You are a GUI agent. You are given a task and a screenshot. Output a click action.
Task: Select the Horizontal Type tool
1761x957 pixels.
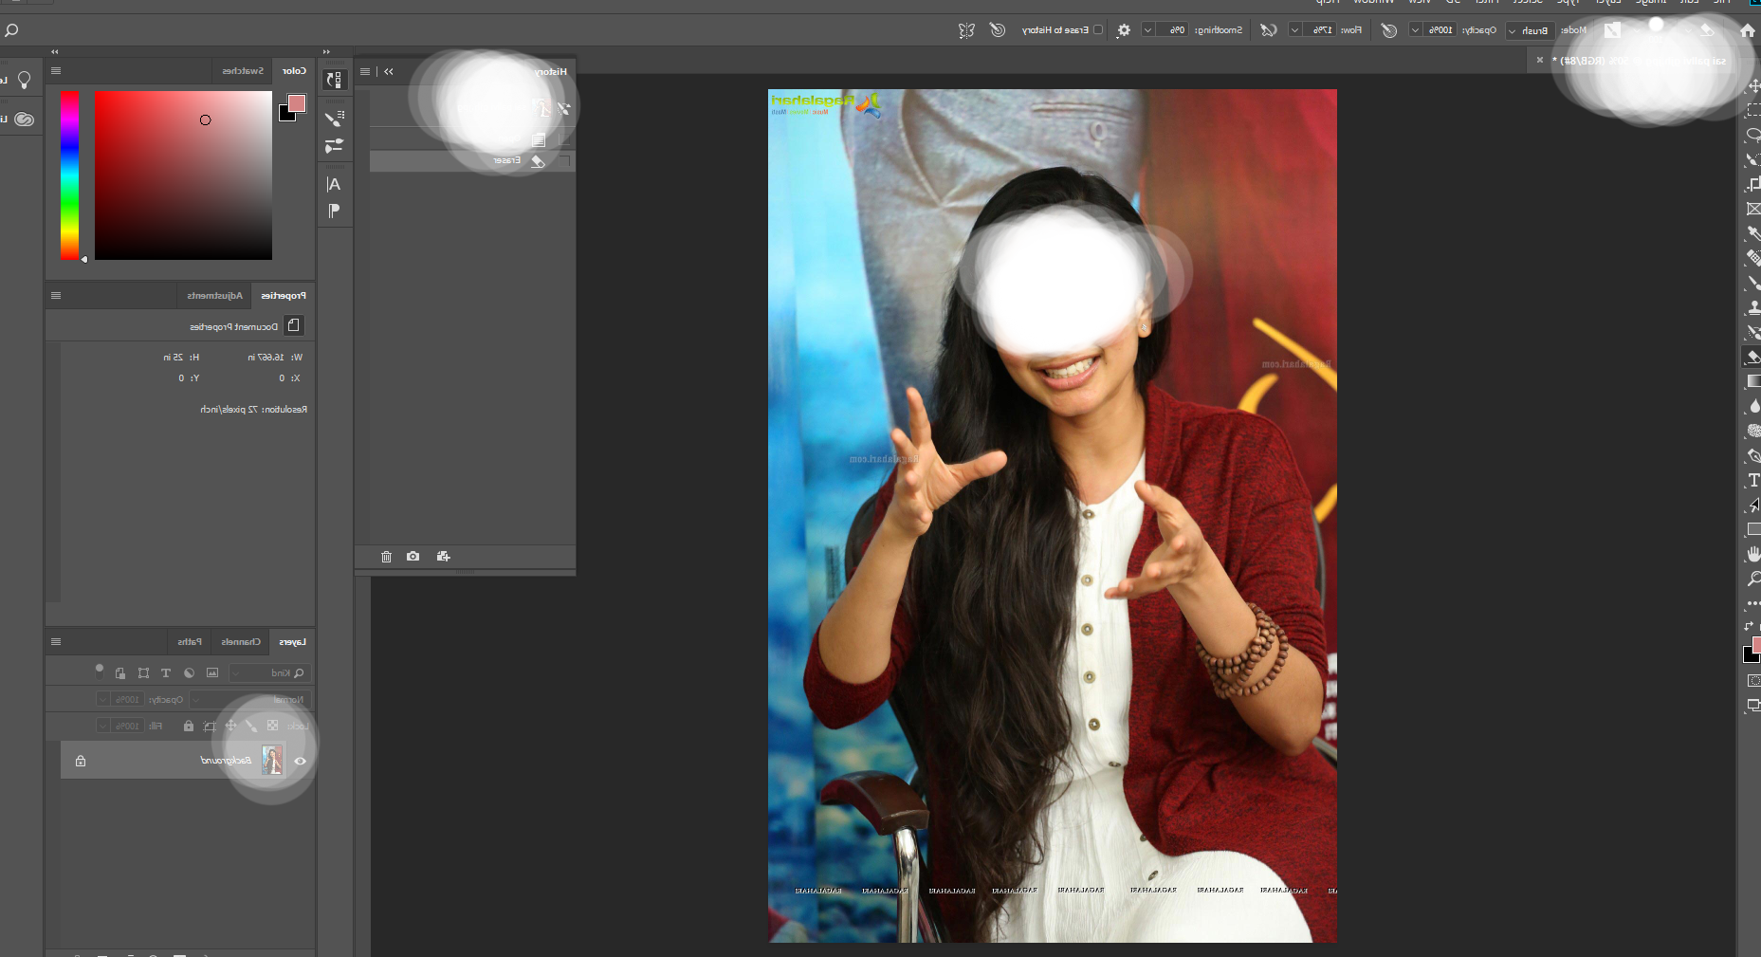coord(1752,481)
